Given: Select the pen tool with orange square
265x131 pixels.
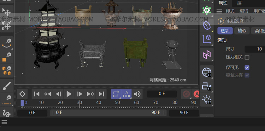Looking at the screenshot, I should (6, 57).
